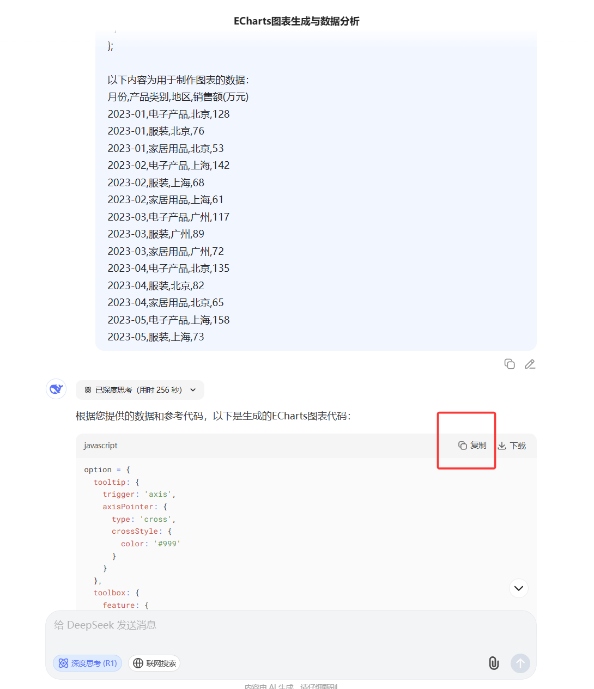594x689 pixels.
Task: Click the line 2023-02,电子产品,上海,142
Action: pyautogui.click(x=168, y=166)
